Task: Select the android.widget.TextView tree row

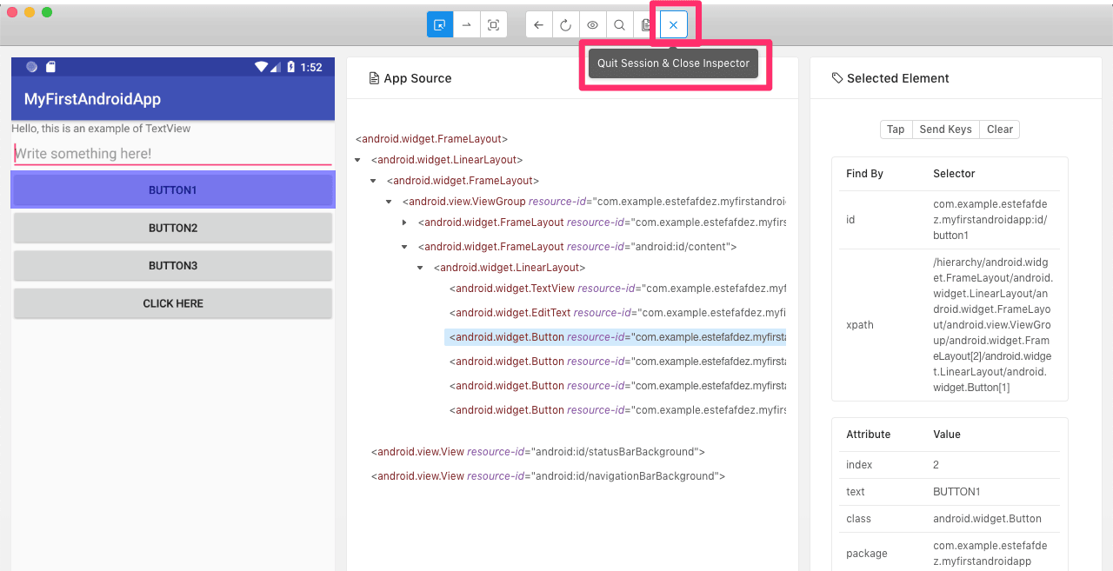Action: (x=617, y=289)
